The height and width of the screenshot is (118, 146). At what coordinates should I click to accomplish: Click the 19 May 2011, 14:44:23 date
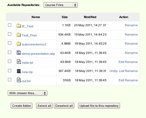point(90,34)
